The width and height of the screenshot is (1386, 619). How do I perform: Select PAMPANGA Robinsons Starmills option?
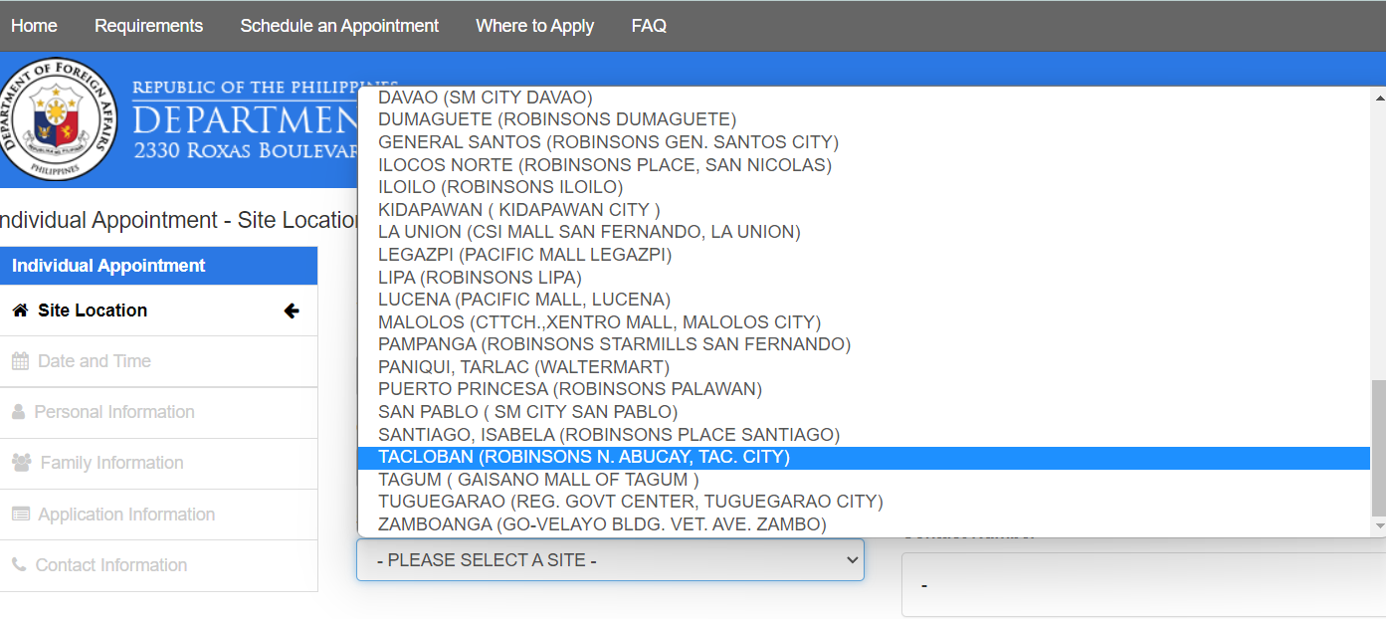[864, 344]
